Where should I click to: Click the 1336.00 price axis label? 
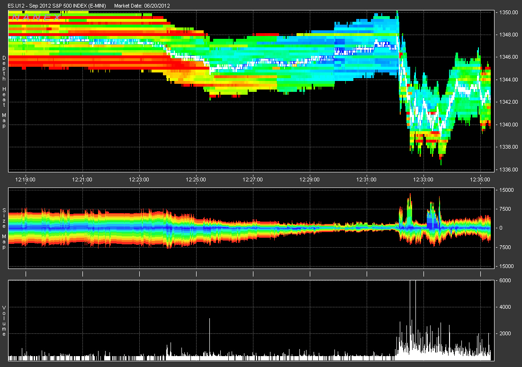[x=509, y=170]
